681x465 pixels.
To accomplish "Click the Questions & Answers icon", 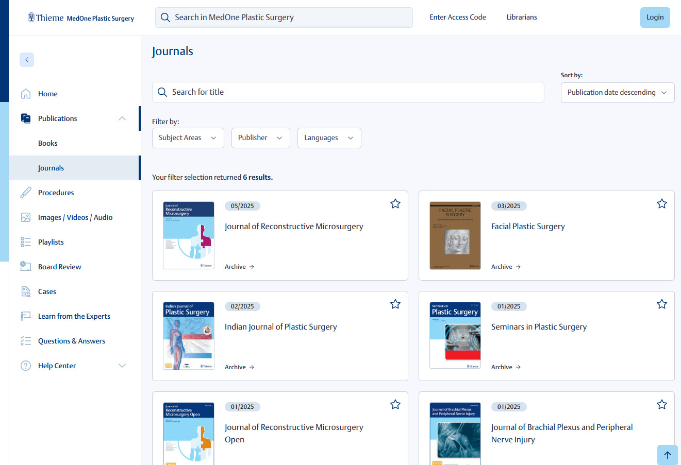I will click(x=25, y=340).
